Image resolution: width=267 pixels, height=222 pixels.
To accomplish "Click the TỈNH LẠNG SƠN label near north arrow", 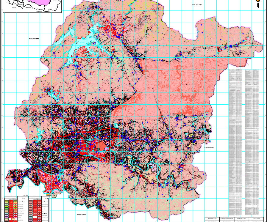I will click(x=196, y=5).
